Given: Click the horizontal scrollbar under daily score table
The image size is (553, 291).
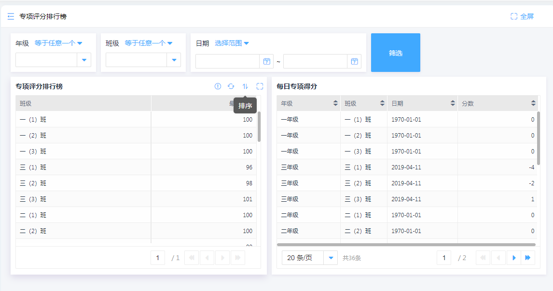Looking at the screenshot, I should 405,245.
